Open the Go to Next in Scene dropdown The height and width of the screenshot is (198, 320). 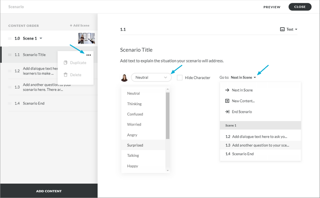[x=243, y=77]
